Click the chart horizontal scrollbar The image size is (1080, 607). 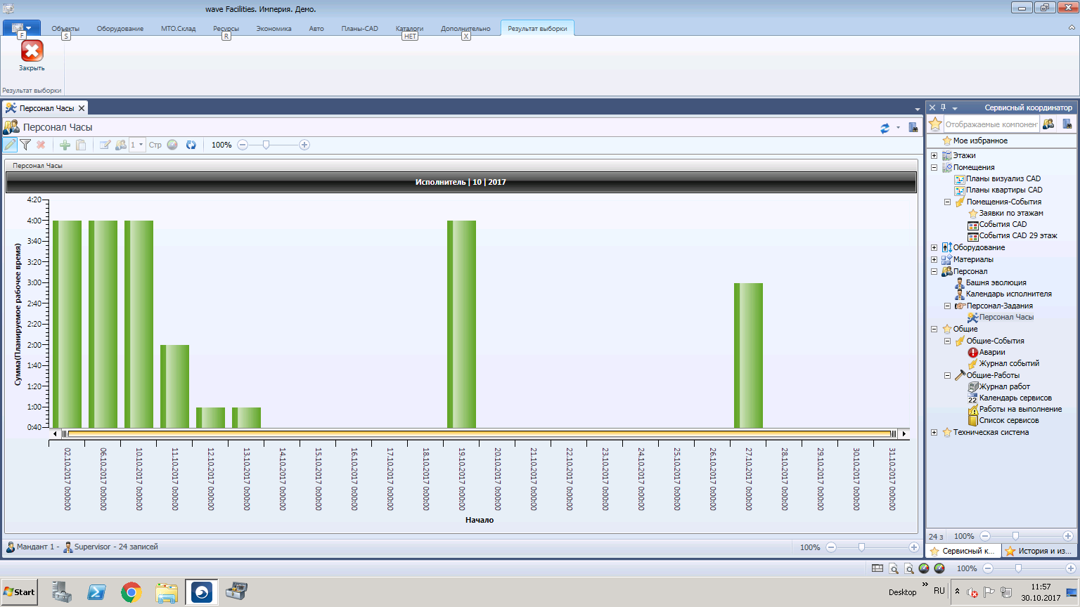480,433
